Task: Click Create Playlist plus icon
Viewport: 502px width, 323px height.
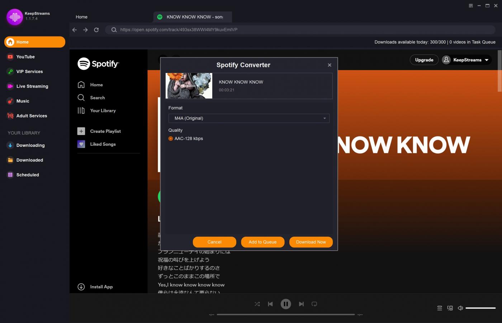Action: 81,131
